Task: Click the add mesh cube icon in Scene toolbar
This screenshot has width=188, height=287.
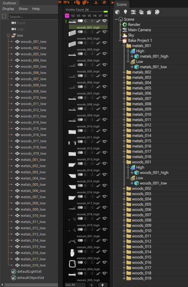Action: [x=117, y=12]
